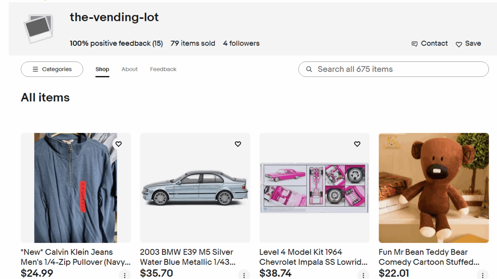Open more options for BMW E39 M5
497x279 pixels.
244,275
